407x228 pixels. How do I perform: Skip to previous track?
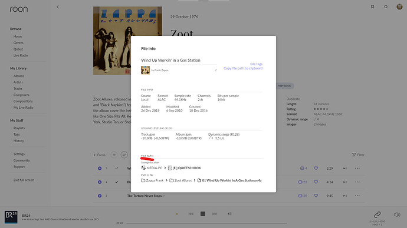tap(191, 214)
